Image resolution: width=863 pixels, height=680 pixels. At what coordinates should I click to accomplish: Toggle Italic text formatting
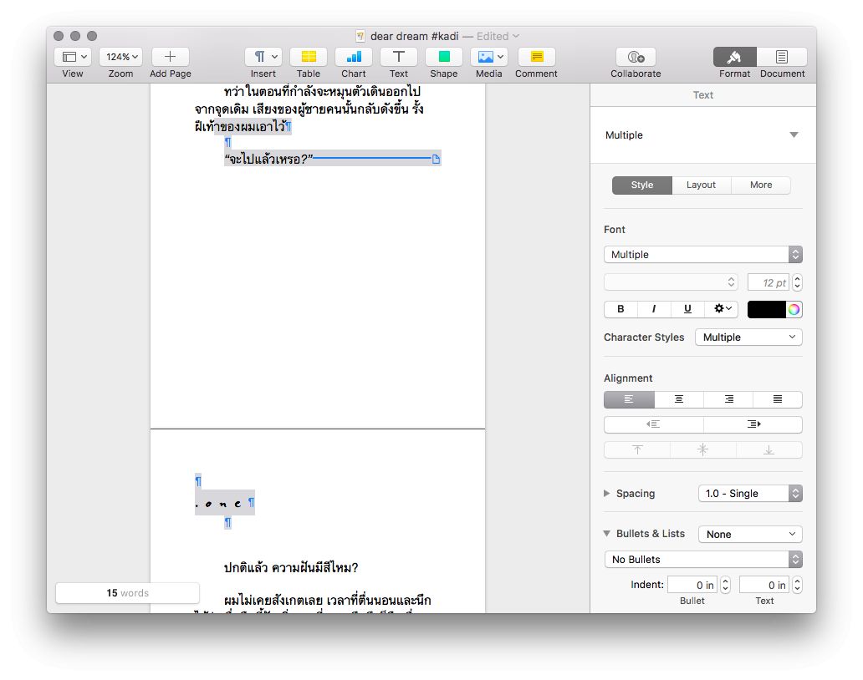(x=654, y=309)
